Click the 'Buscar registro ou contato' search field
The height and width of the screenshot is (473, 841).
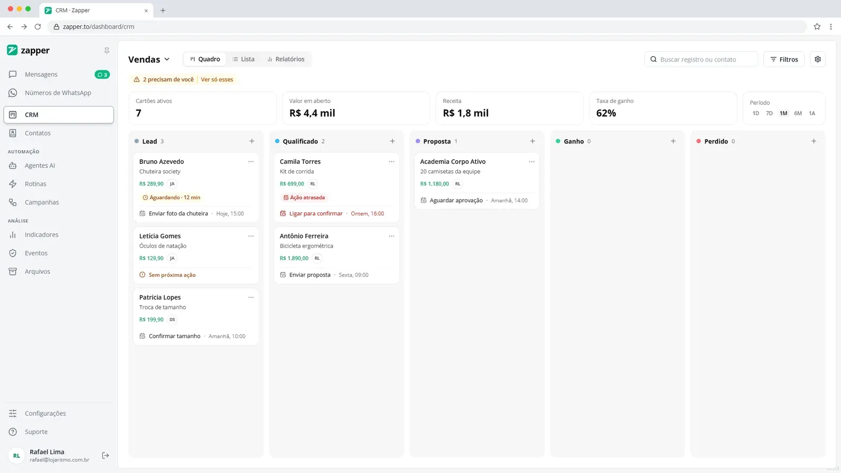coord(701,59)
